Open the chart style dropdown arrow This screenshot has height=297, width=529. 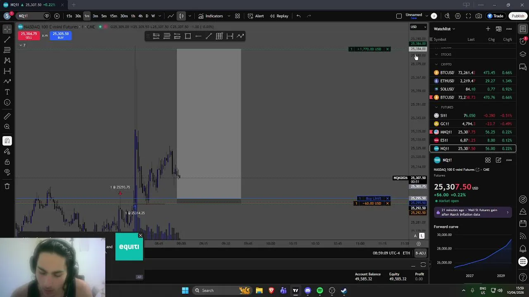(190, 16)
